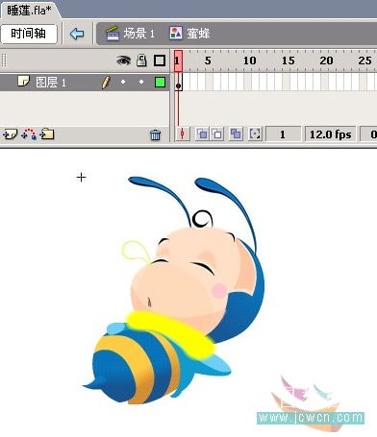This screenshot has width=377, height=437.
Task: Insert a new layer
Action: pos(10,134)
